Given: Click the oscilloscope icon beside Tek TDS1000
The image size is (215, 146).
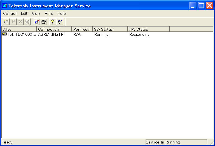Looking at the screenshot, I should click(4, 34).
